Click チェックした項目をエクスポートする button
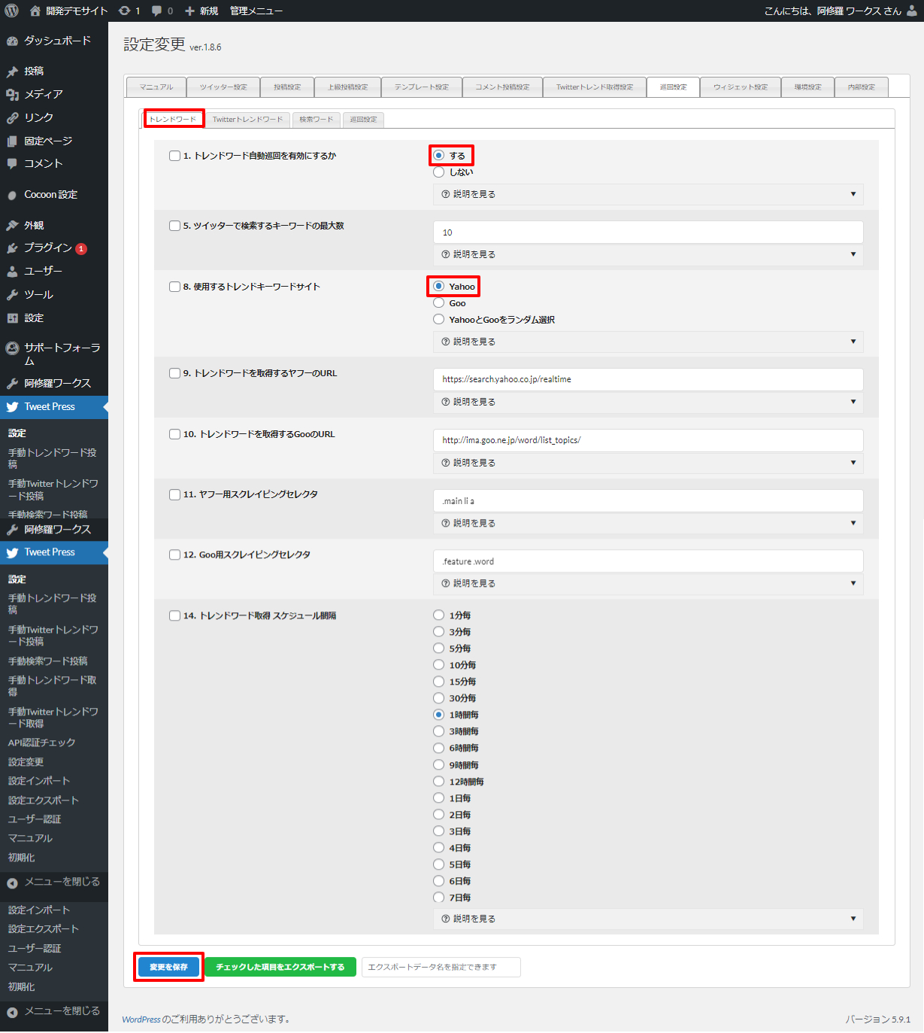 pyautogui.click(x=280, y=967)
